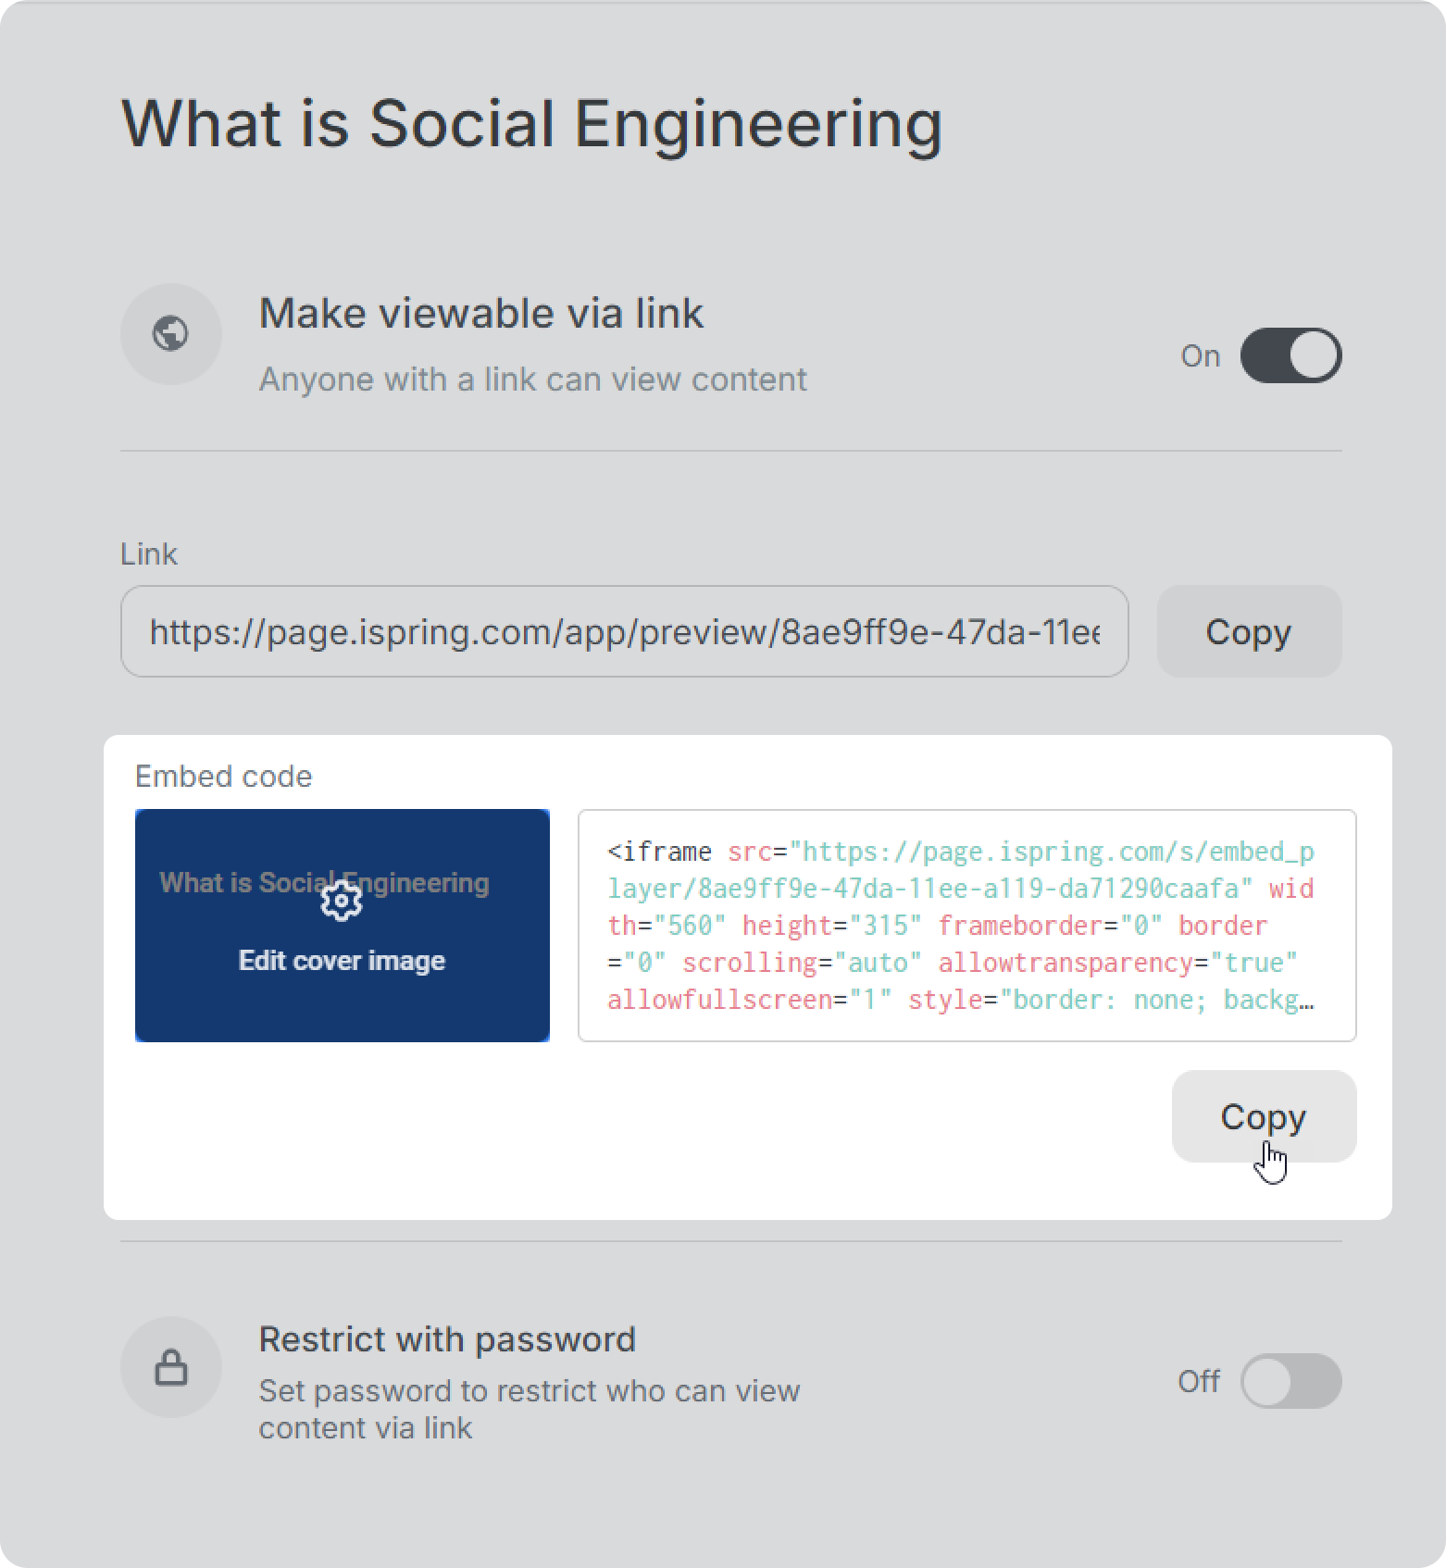The height and width of the screenshot is (1568, 1446).
Task: Click the globe icon beside Make viewable via link
Action: point(171,333)
